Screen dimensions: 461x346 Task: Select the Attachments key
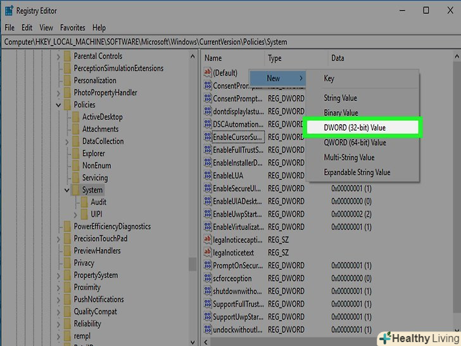100,129
